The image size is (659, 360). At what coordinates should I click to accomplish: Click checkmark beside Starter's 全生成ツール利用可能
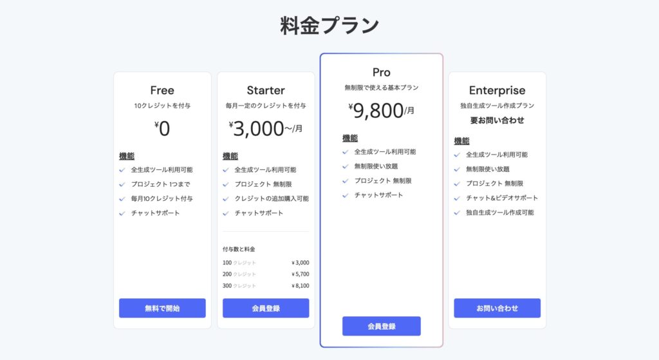(x=226, y=170)
